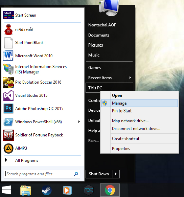Open the Run... dialog
184x197 pixels.
93,141
